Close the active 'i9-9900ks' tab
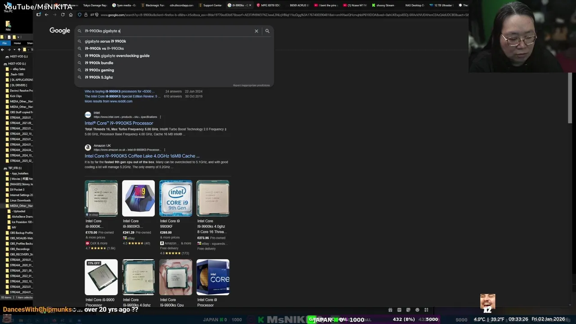The width and height of the screenshot is (576, 324). (250, 5)
